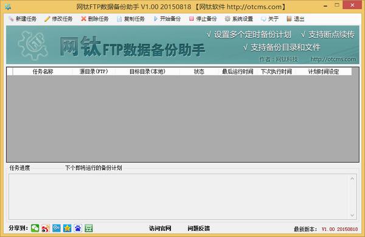Click the 新建任务 (New Task) toolbar button
This screenshot has width=365, height=237.
[23, 19]
